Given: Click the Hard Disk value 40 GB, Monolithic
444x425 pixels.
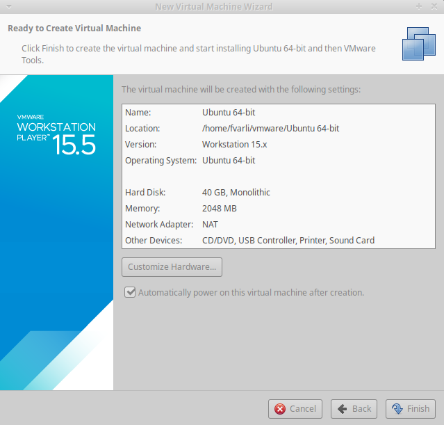Looking at the screenshot, I should 236,192.
